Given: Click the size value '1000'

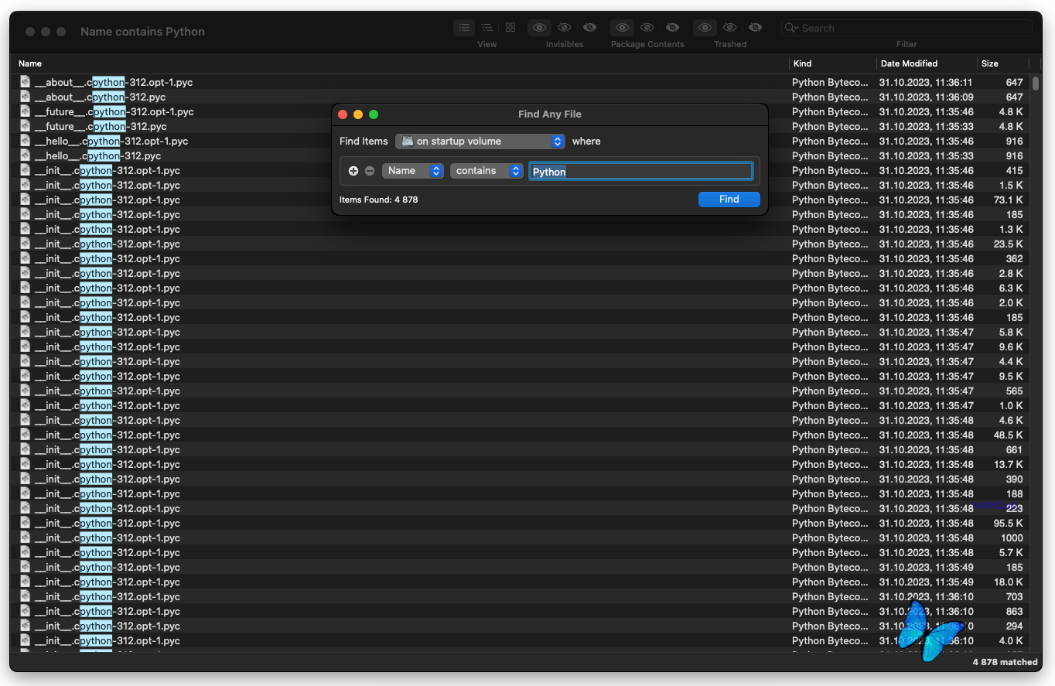Looking at the screenshot, I should pos(1012,538).
